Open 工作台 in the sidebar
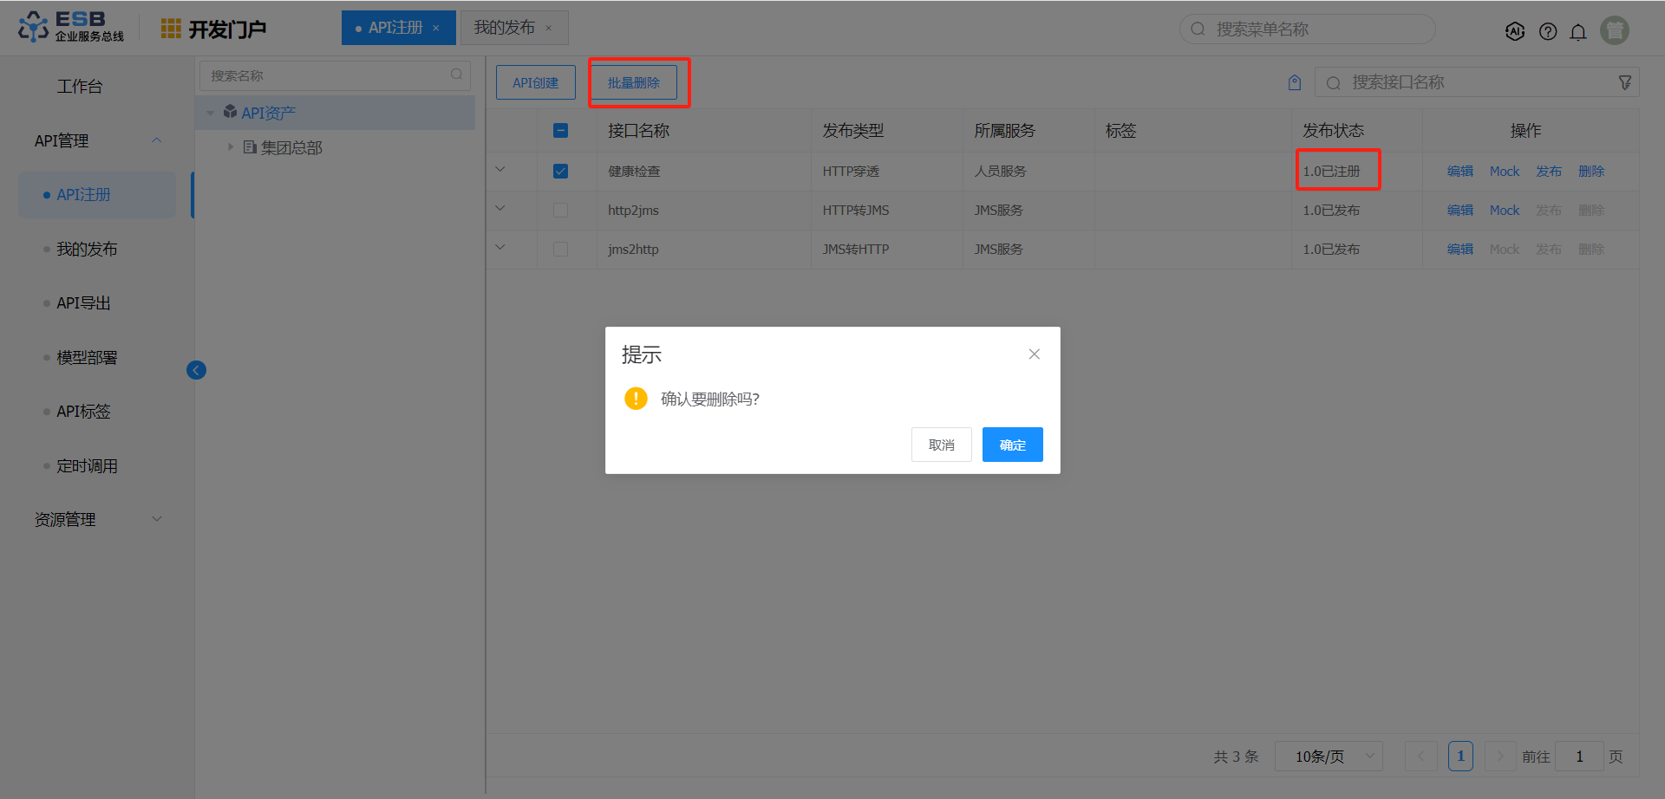This screenshot has height=799, width=1665. point(80,87)
